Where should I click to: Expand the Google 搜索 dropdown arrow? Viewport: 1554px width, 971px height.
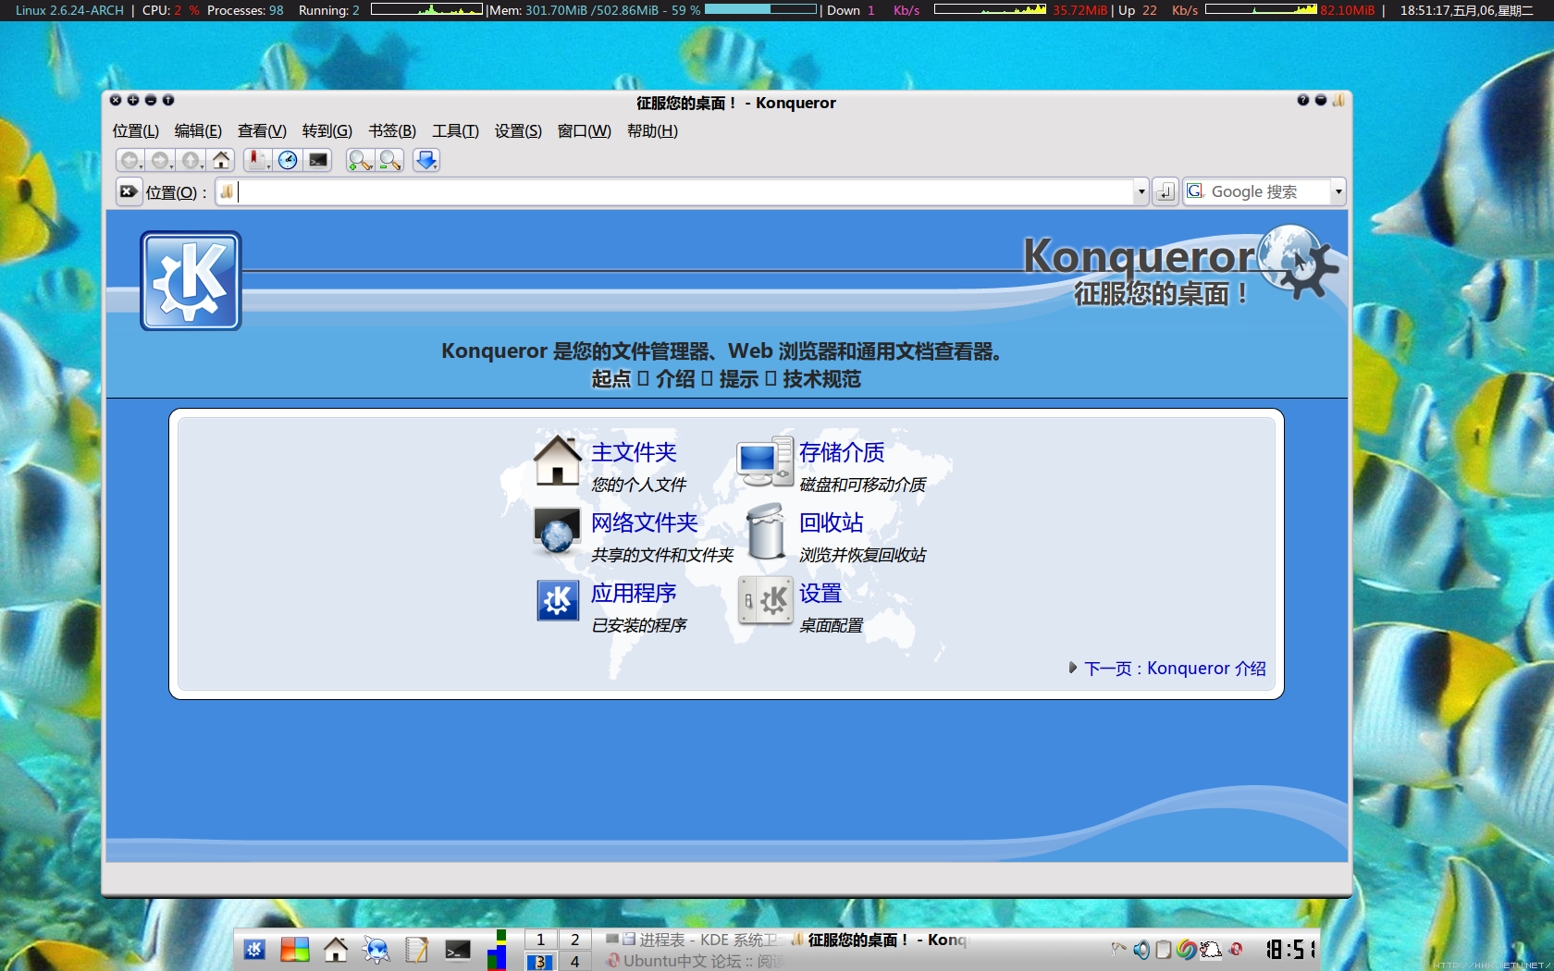(1338, 191)
